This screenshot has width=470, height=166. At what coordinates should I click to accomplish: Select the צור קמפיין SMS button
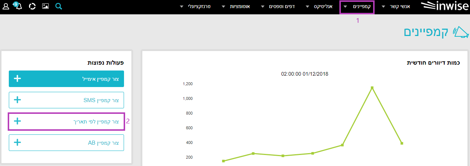[66, 100]
